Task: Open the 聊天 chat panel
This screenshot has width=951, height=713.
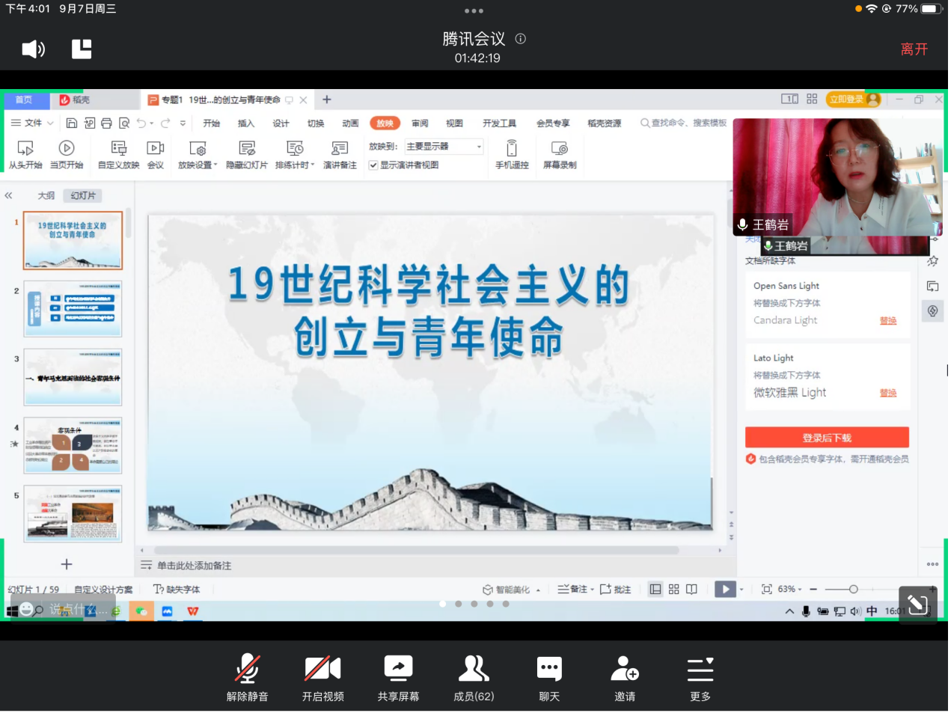Action: click(x=549, y=679)
